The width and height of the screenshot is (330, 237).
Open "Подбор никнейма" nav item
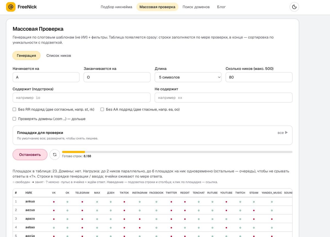116,7
